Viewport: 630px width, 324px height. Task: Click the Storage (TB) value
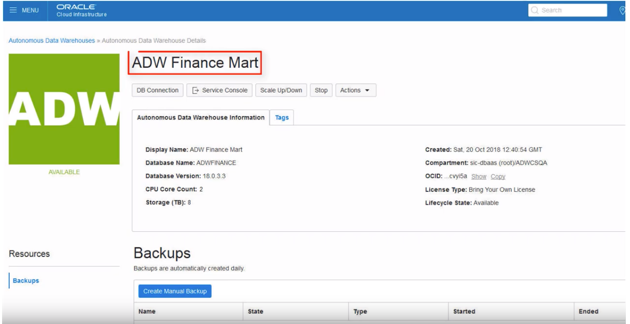(x=189, y=203)
